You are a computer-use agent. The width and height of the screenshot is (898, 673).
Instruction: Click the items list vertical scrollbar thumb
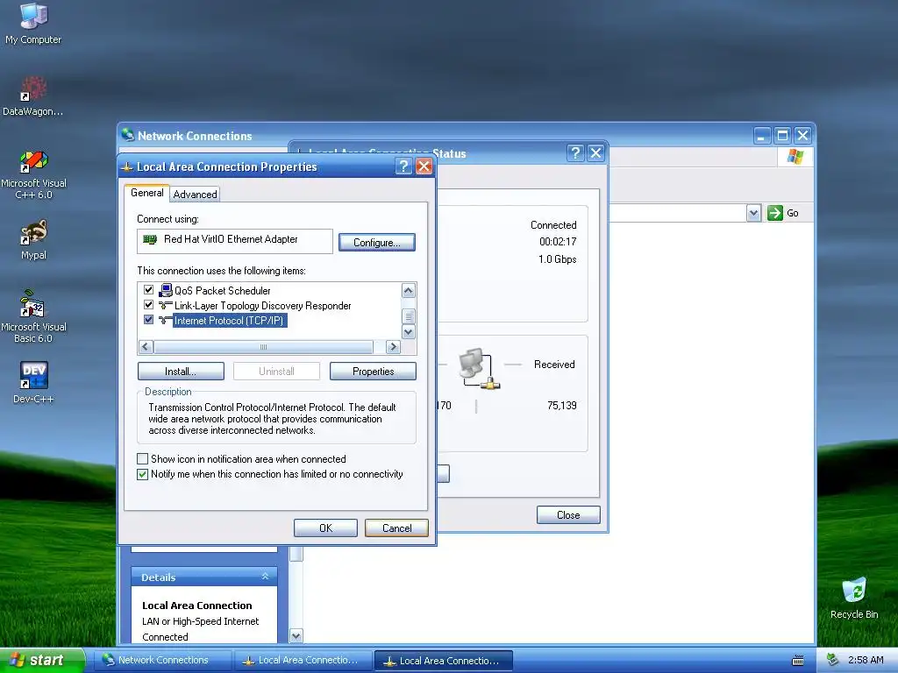pos(409,316)
